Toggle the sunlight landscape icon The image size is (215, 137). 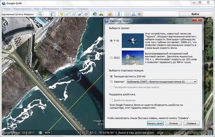click(x=101, y=14)
